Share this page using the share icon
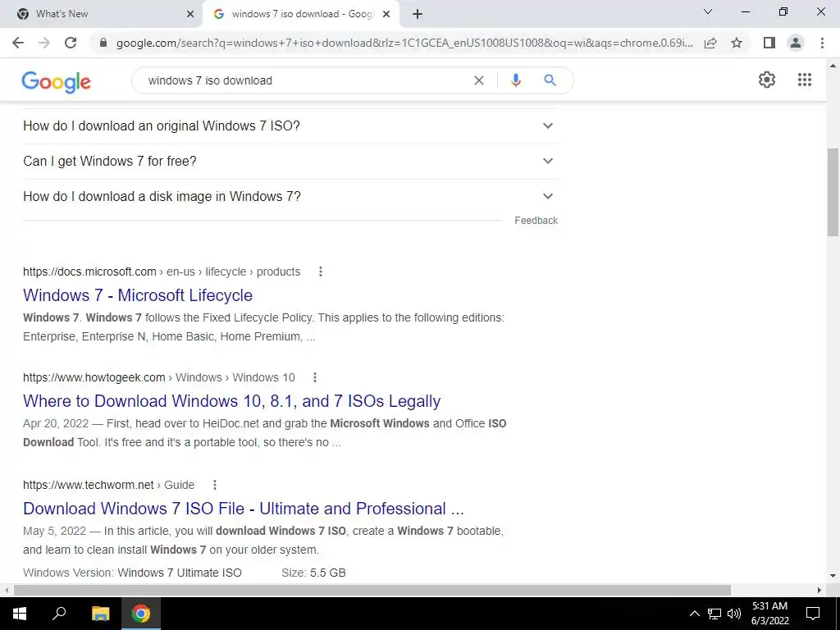 pyautogui.click(x=710, y=43)
